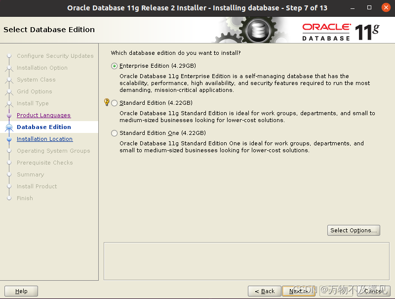This screenshot has width=395, height=299.
Task: Choose Standard Edition One radio button
Action: 114,133
